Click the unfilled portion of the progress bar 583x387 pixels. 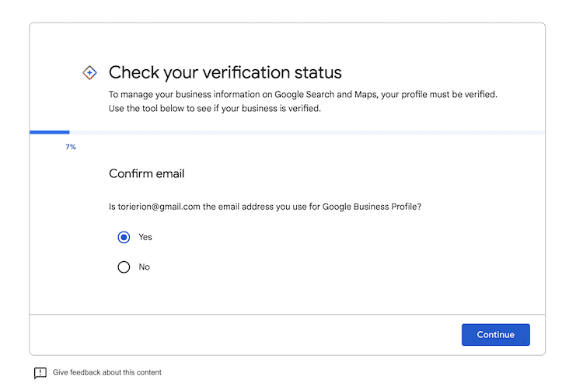click(x=307, y=132)
